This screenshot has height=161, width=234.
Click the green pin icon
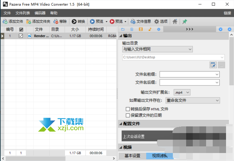point(184,22)
